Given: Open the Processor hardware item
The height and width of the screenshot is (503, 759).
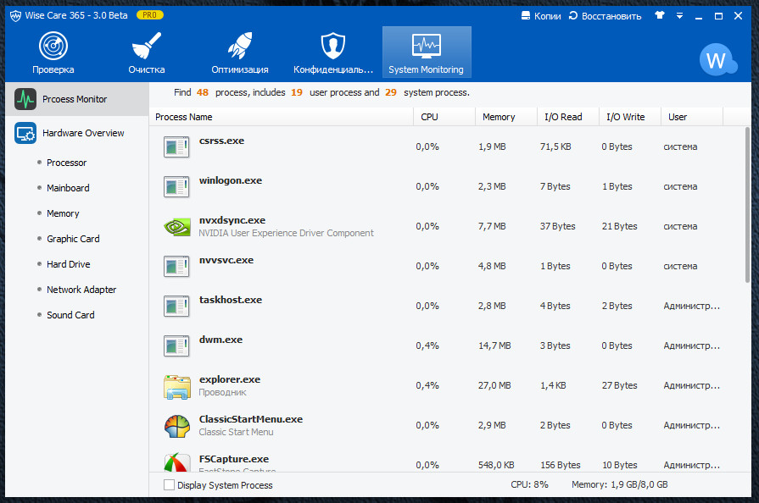Looking at the screenshot, I should (66, 163).
